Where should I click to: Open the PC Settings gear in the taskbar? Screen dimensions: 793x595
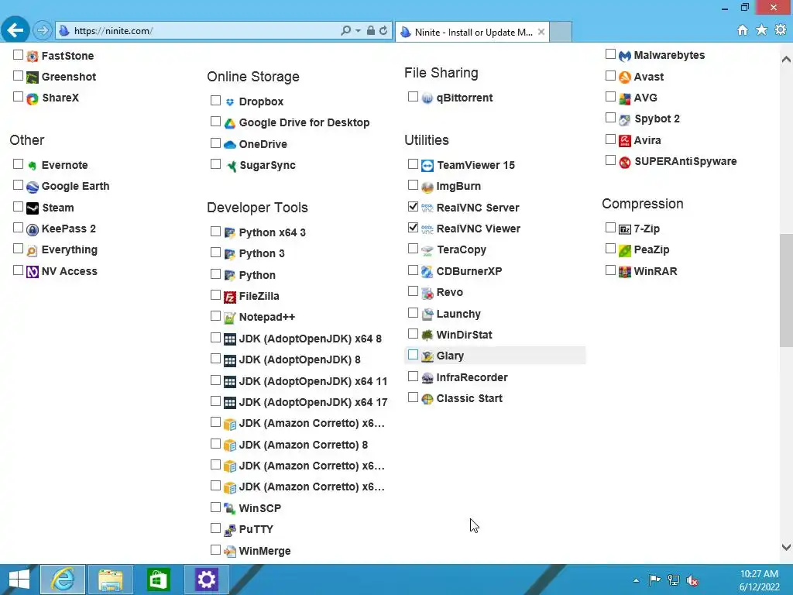click(x=206, y=580)
